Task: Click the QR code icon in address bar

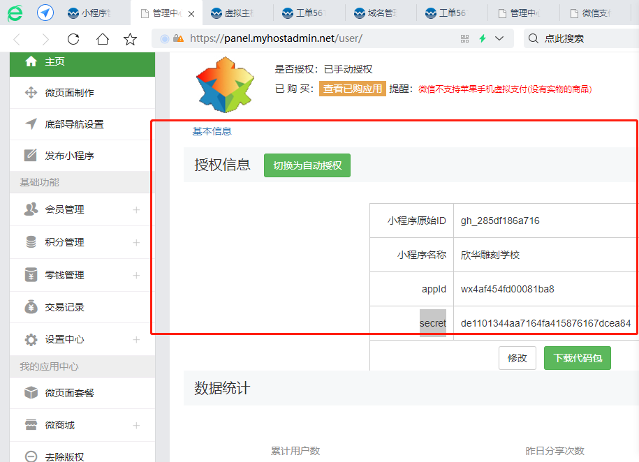Action: (x=464, y=39)
